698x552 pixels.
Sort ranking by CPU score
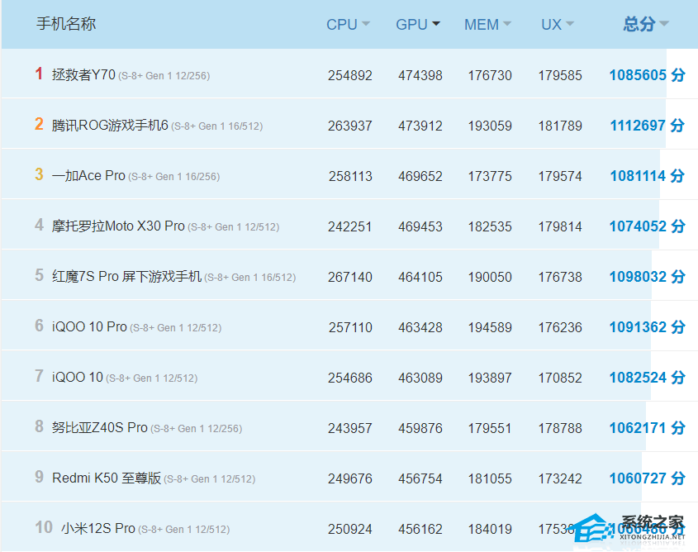pos(348,24)
